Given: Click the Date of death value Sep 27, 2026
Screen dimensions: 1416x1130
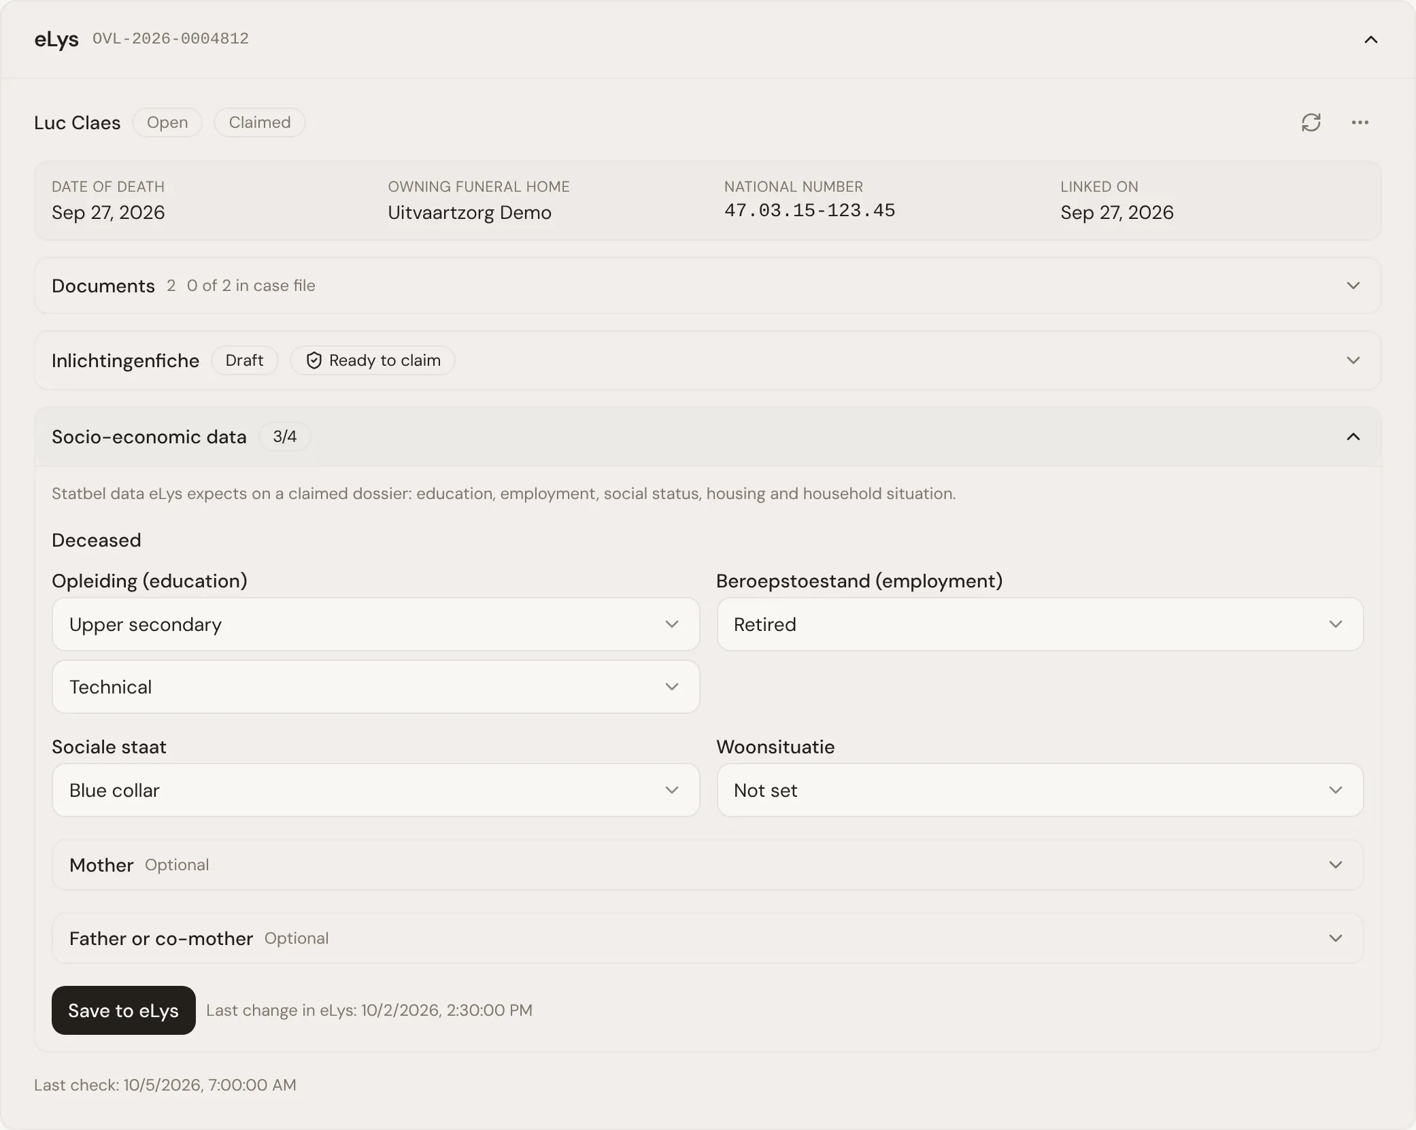Looking at the screenshot, I should (108, 213).
